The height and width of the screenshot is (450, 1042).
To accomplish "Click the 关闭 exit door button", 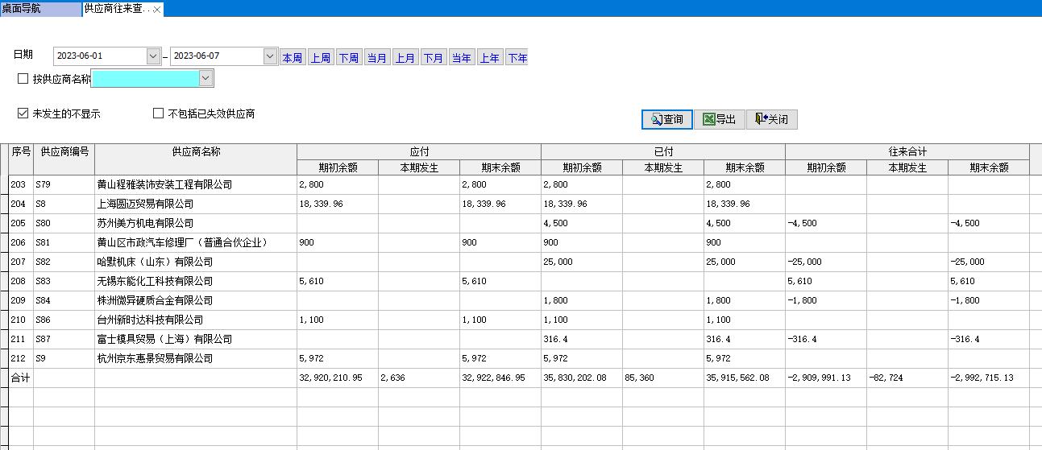I will (x=771, y=119).
